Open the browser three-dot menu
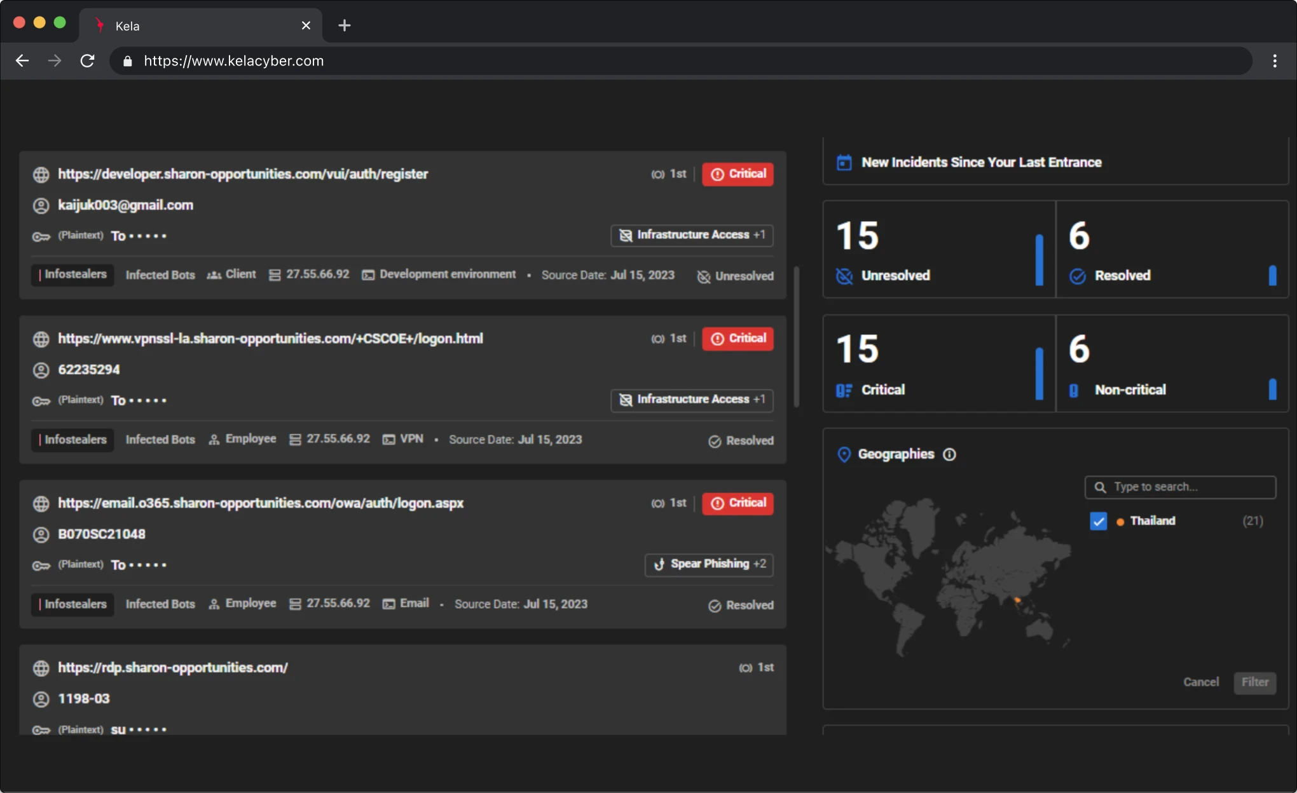The width and height of the screenshot is (1297, 793). tap(1275, 61)
